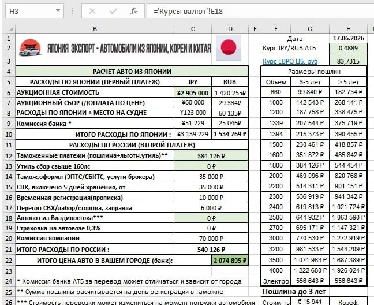Click the СВХ storage cost cell 35 000 ₽
The width and height of the screenshot is (374, 305).
point(211,187)
